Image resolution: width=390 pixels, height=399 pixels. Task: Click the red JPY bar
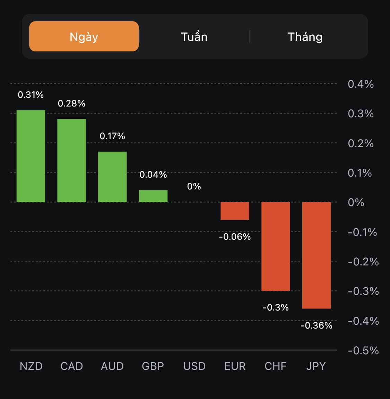point(317,255)
